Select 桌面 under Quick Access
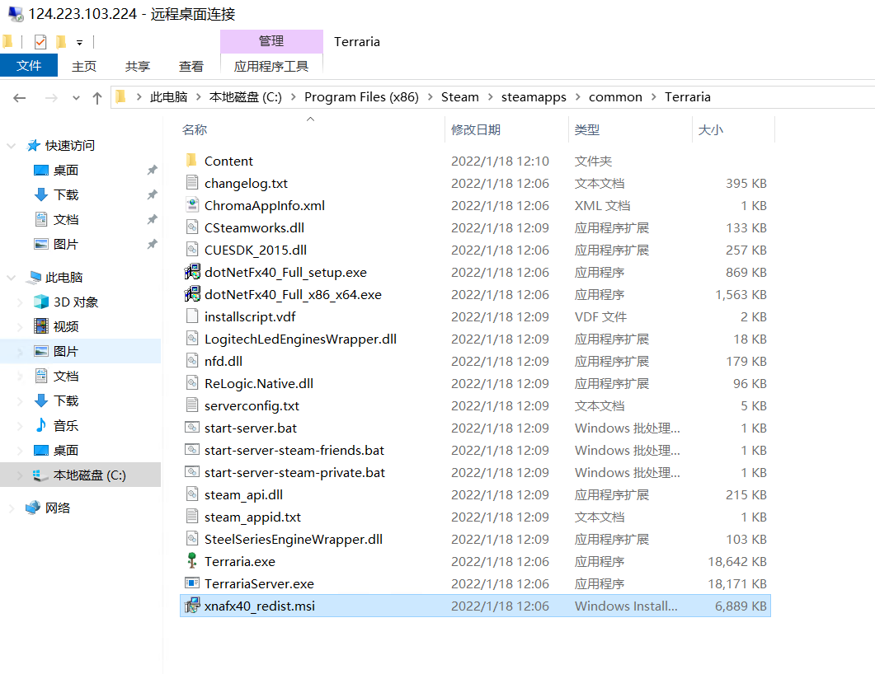 (x=65, y=170)
